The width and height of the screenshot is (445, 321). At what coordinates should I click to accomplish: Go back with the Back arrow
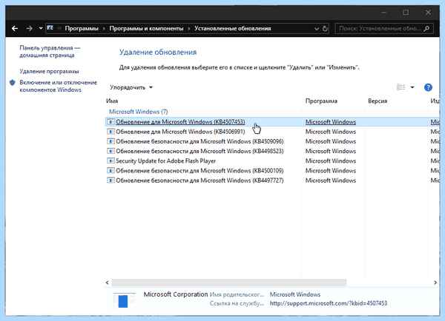click(x=15, y=28)
